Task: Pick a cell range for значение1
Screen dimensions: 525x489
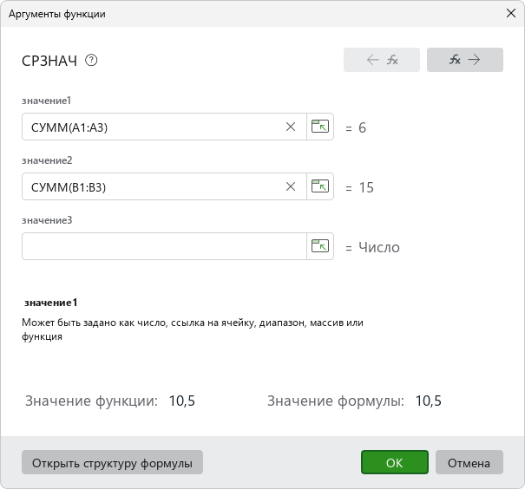Action: 320,127
